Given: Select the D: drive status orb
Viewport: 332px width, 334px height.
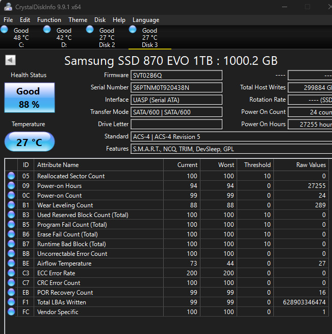Looking at the screenshot, I should tap(47, 30).
